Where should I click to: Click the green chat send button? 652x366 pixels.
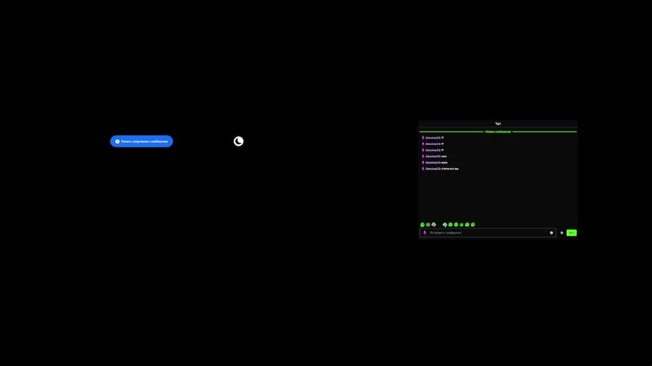coord(571,233)
